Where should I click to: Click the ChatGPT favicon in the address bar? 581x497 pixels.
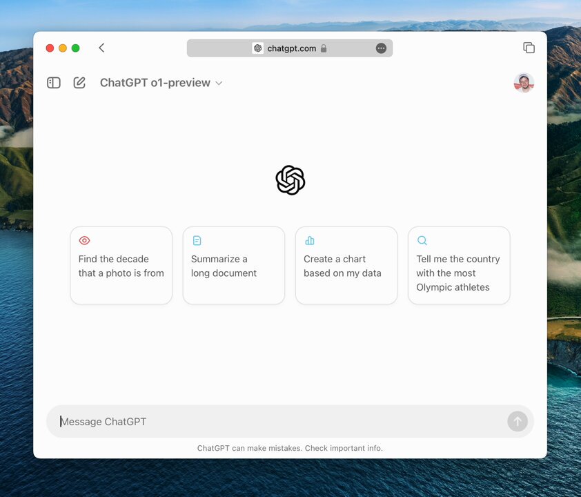pyautogui.click(x=258, y=48)
